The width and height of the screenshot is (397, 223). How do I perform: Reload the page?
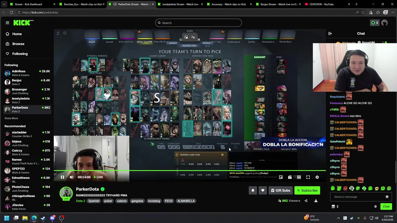11,12
